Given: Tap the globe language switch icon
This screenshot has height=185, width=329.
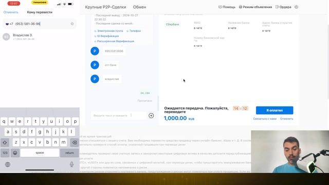Looking at the screenshot, I should click(x=8, y=164).
